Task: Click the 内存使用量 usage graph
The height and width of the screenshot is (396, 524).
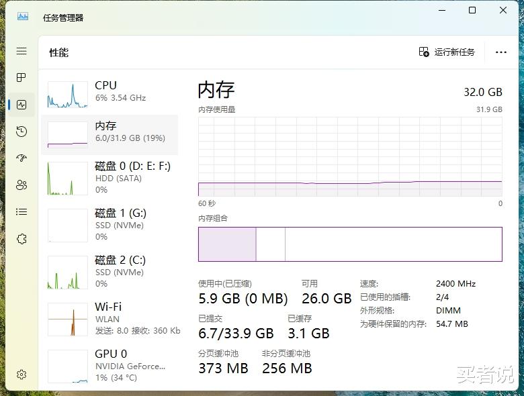Action: (350, 157)
